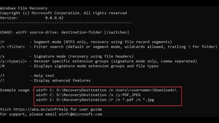
Task: Click the /! Display advanced features line
Action: click(45, 80)
